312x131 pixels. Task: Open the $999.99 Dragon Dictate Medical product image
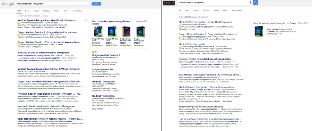[126, 32]
